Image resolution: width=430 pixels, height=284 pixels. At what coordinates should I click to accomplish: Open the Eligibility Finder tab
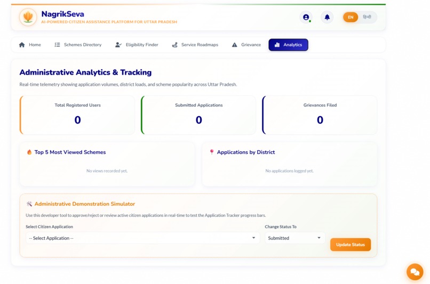coord(137,45)
